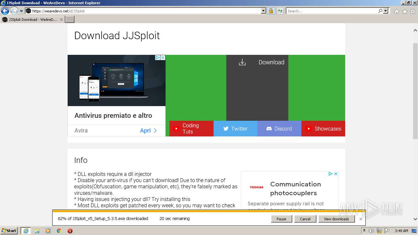Click the 3:48 AM system clock
Screen dimensions: 418x235
[401, 231]
